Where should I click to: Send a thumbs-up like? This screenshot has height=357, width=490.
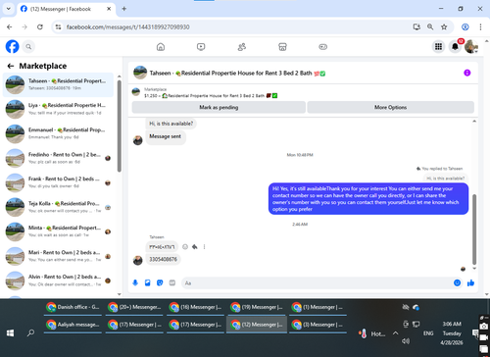470,283
